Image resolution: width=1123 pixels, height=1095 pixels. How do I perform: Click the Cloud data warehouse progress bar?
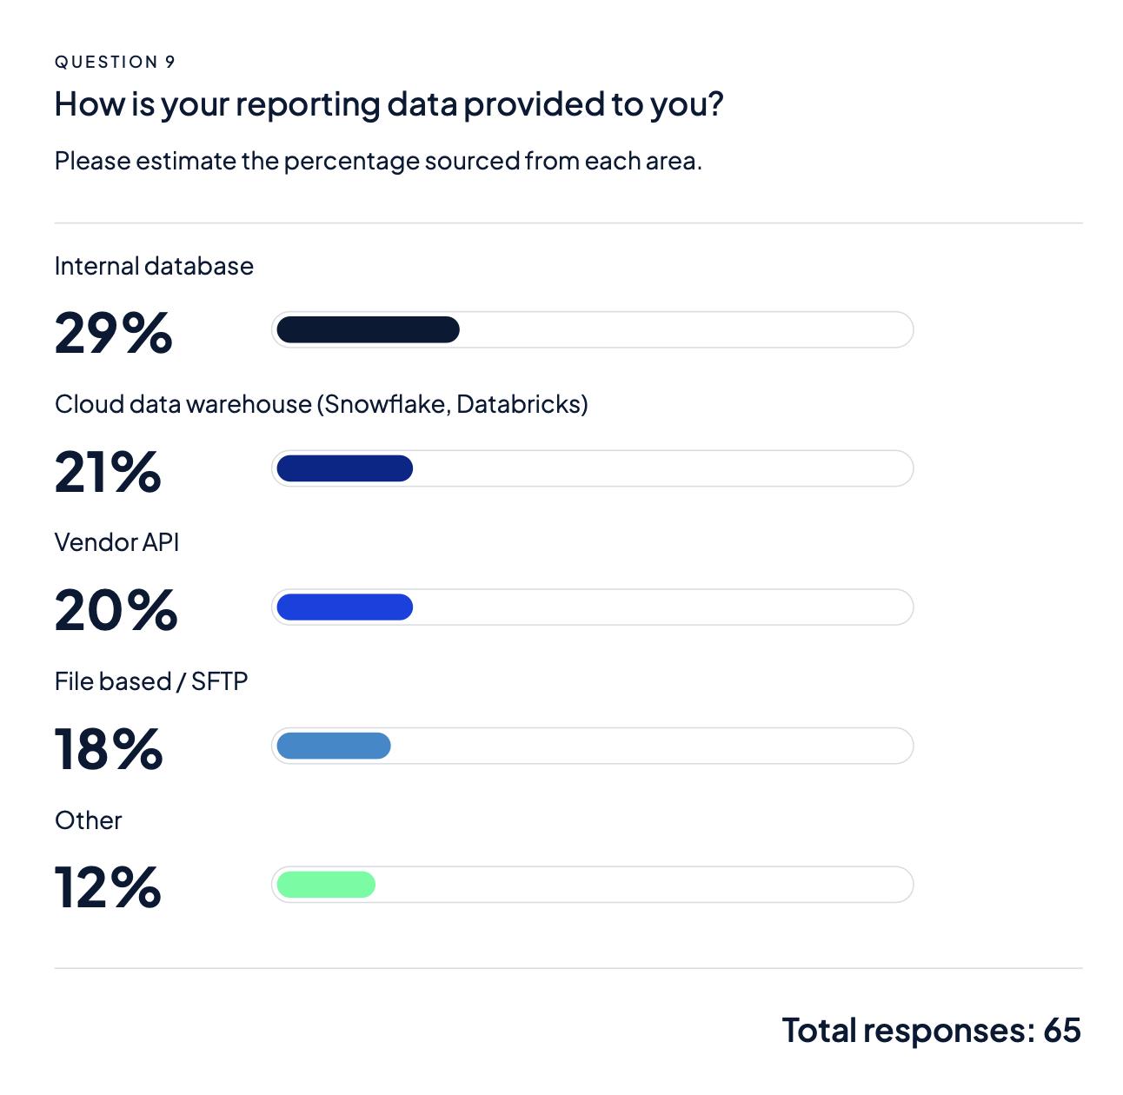coord(344,468)
